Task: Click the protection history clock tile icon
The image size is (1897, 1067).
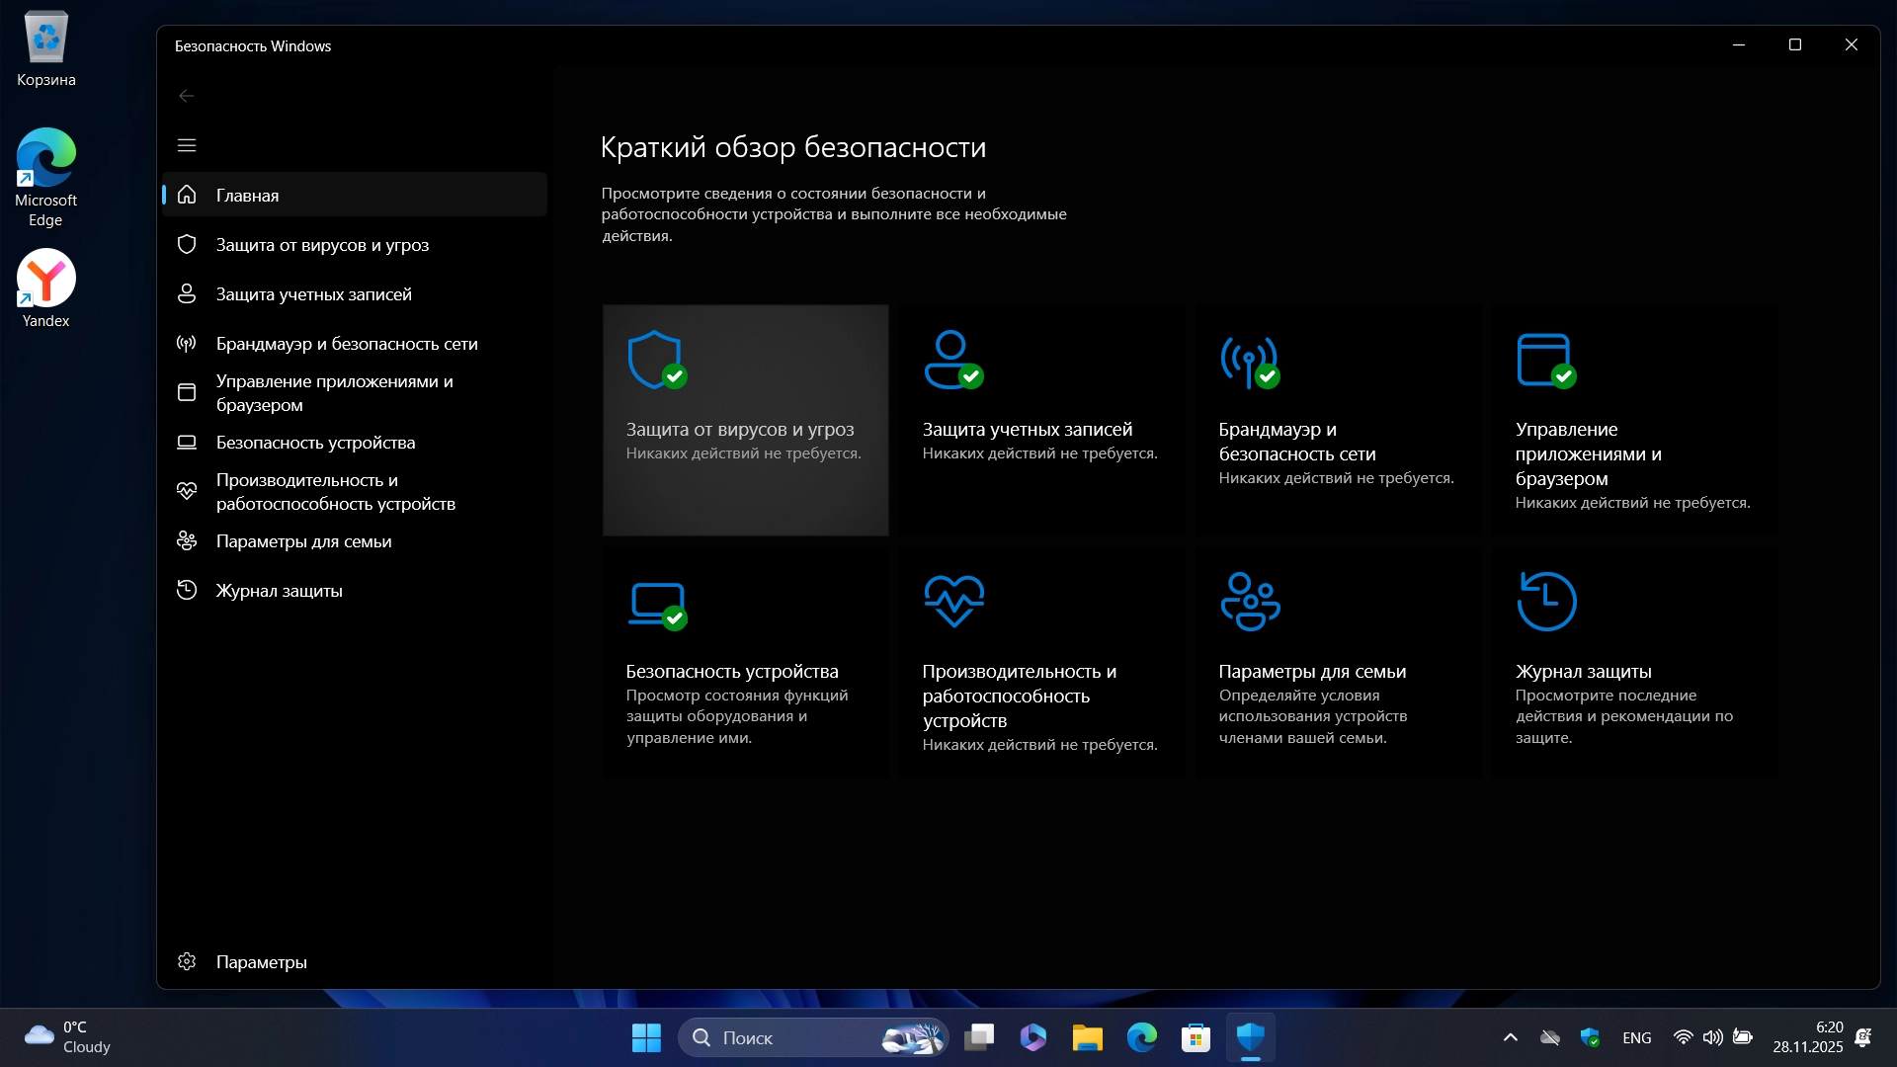Action: click(1546, 601)
